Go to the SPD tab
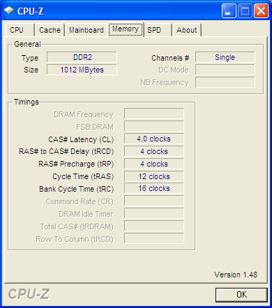Viewport: 272px width, 308px height. tap(158, 30)
